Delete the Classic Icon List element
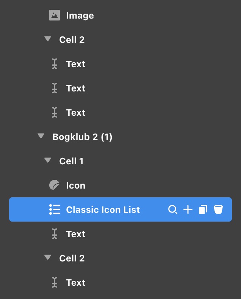Viewport: 241px width, 299px height. pyautogui.click(x=218, y=209)
